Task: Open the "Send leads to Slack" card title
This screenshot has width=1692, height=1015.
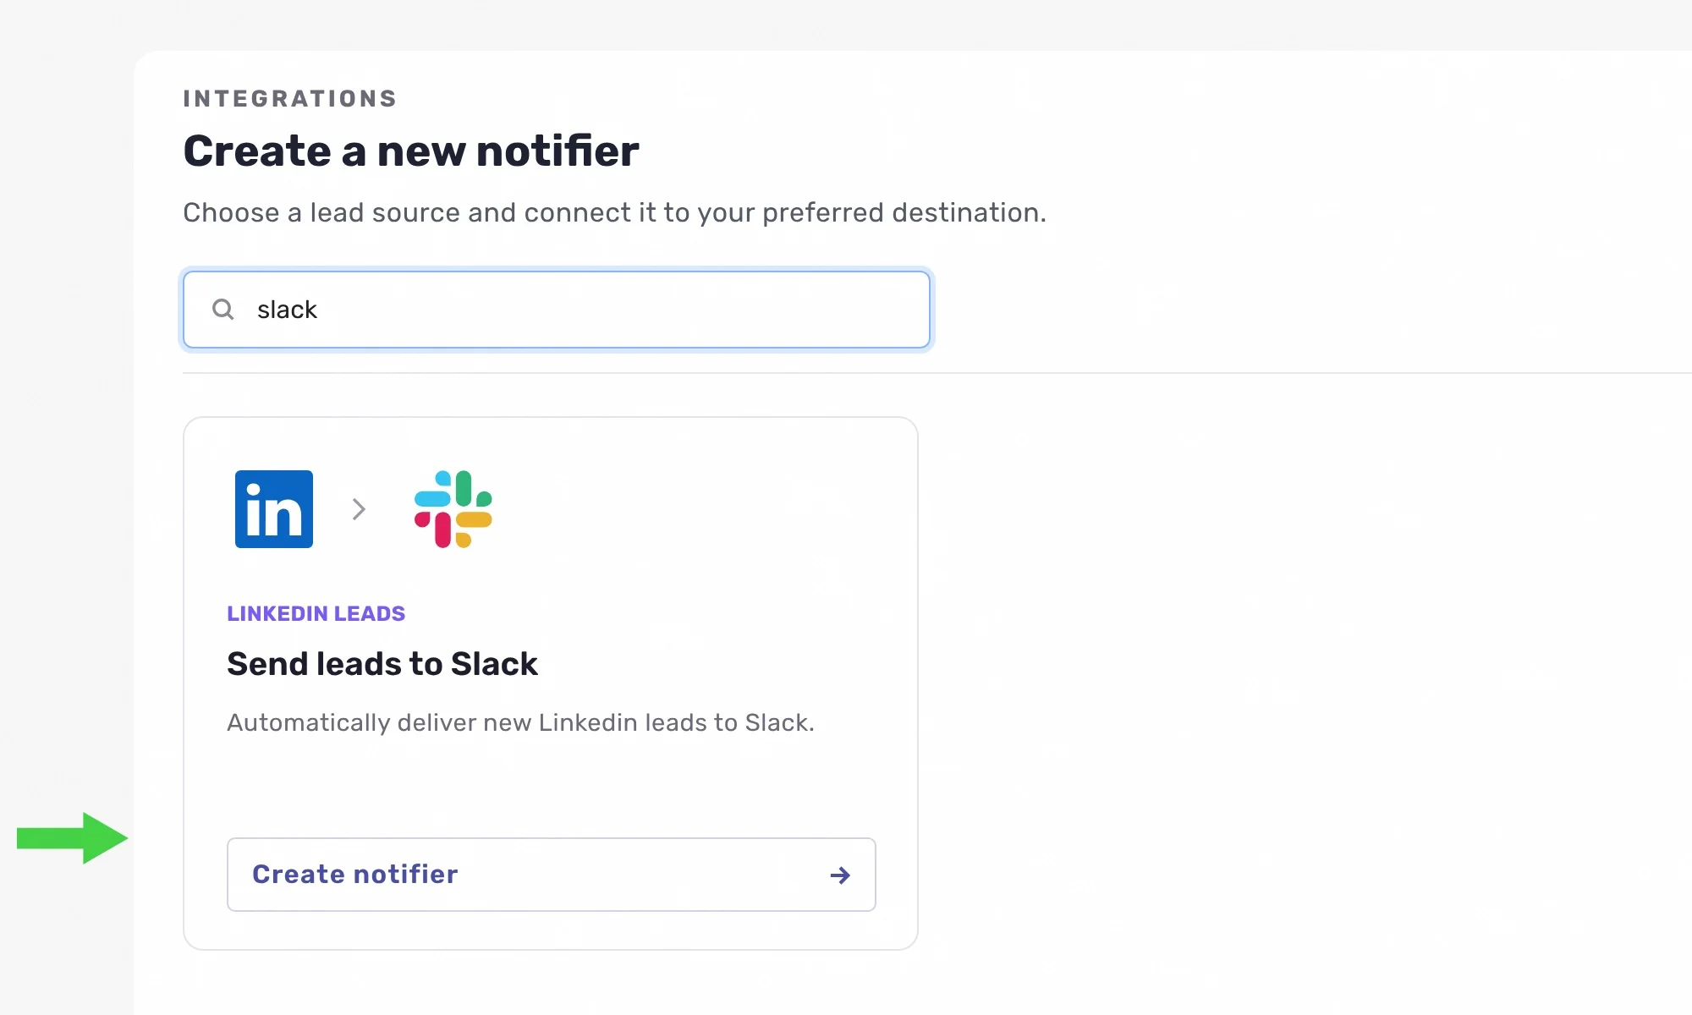Action: click(382, 664)
